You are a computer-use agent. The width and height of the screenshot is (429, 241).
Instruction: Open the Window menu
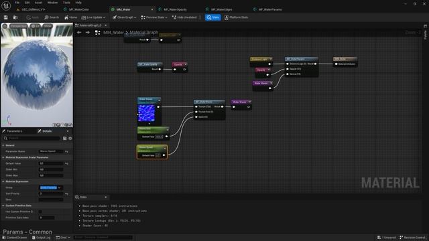click(x=52, y=3)
